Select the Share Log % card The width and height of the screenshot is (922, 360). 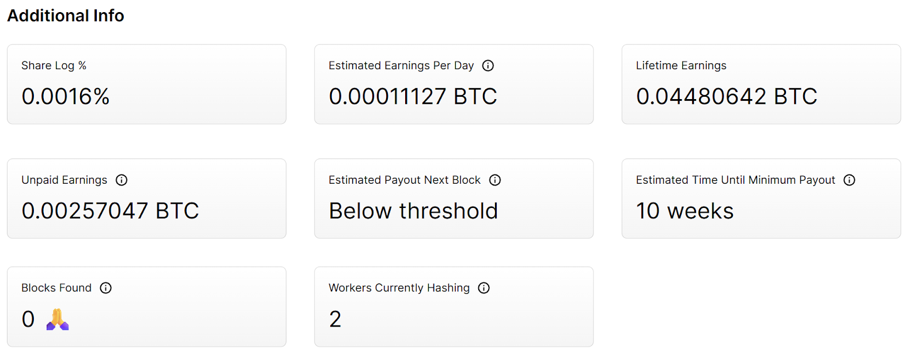pos(146,84)
